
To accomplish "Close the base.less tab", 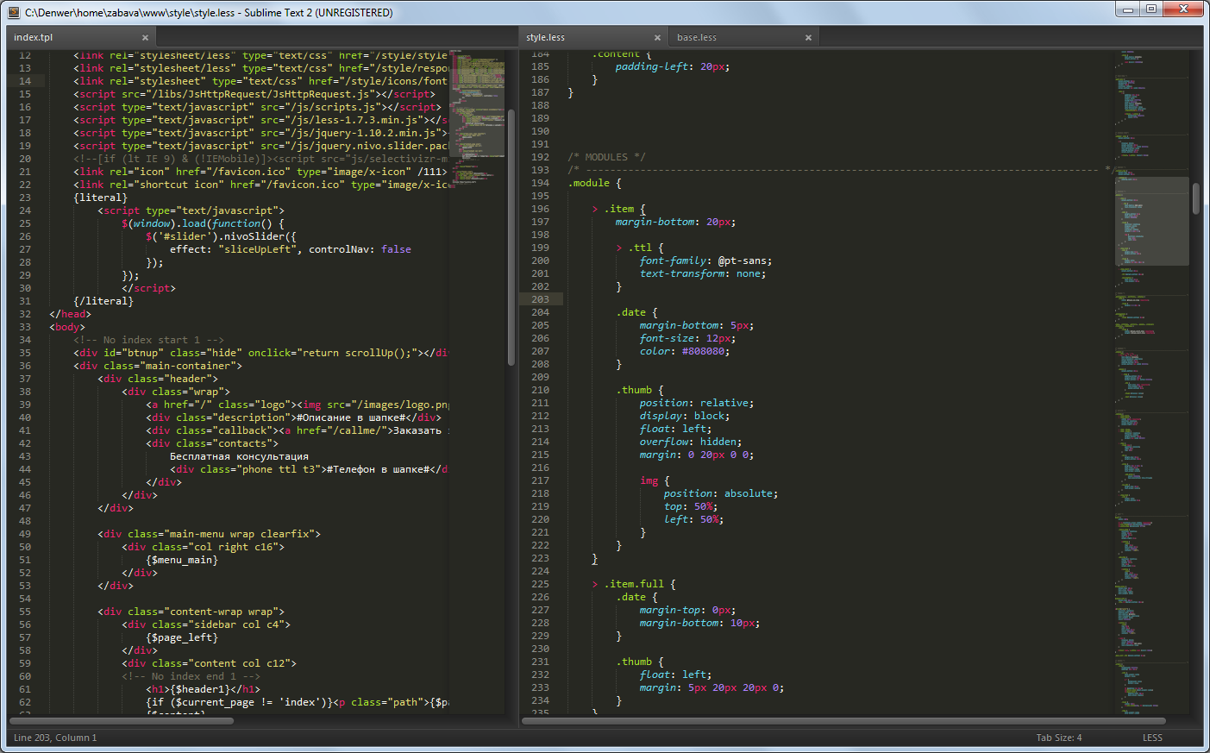I will 808,38.
